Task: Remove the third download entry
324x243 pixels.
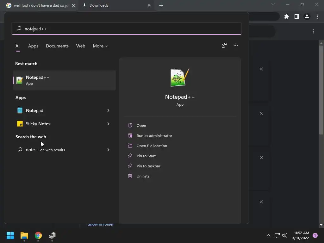Action: click(x=261, y=158)
